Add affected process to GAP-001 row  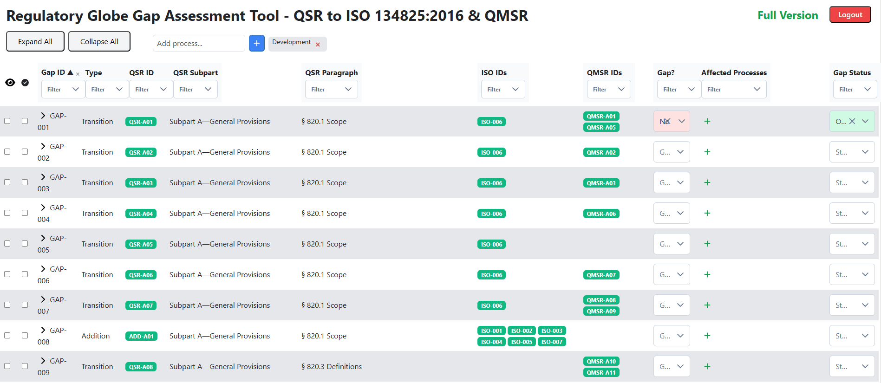[707, 121]
